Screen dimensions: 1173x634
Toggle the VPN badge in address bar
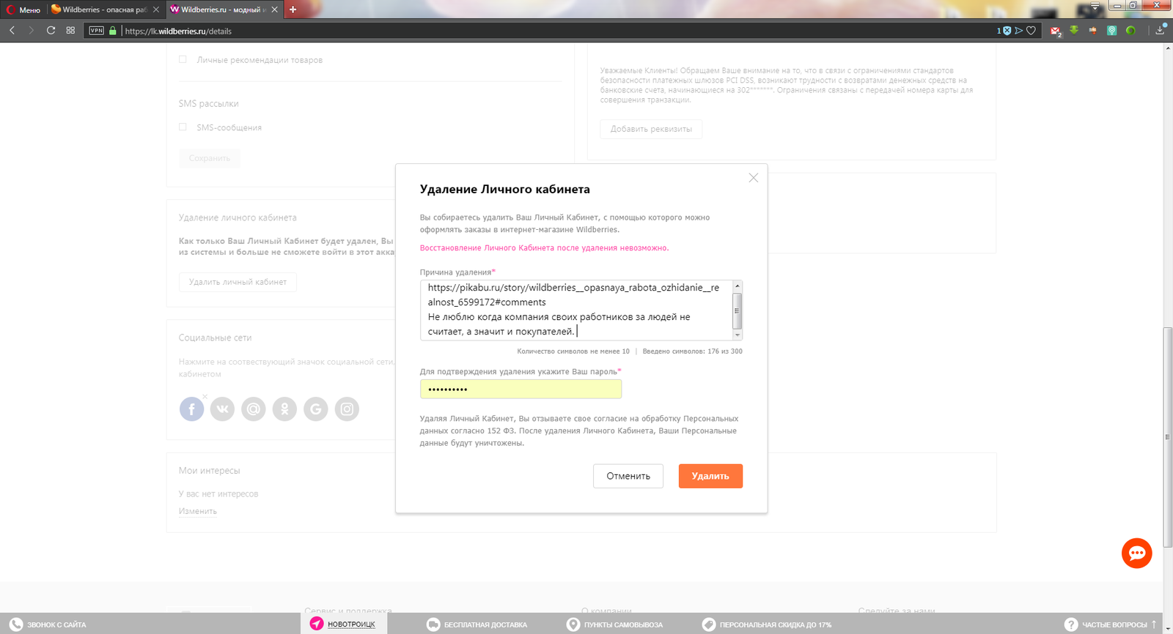pos(96,31)
